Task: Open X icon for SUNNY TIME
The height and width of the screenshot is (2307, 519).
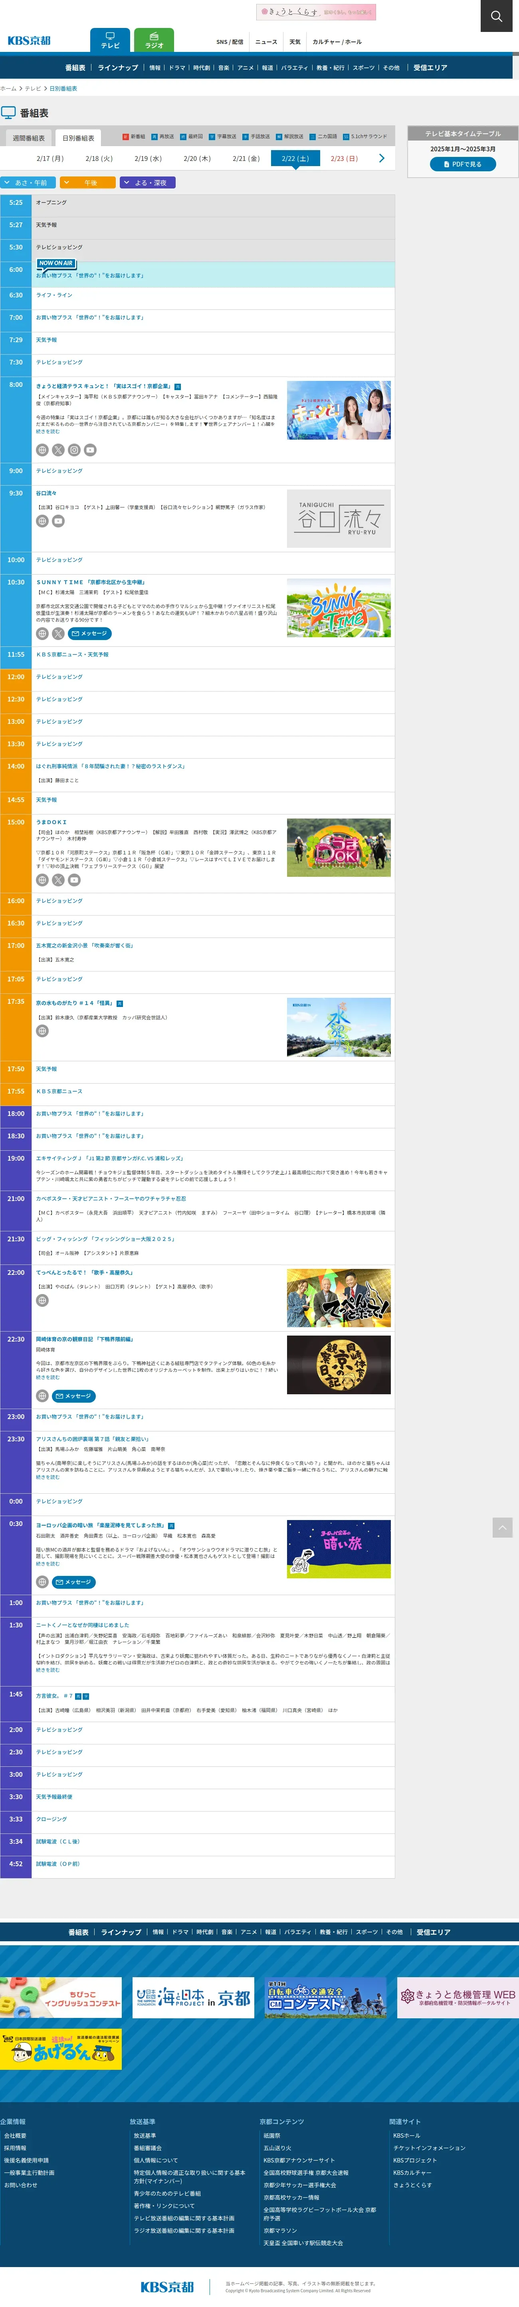Action: click(58, 633)
